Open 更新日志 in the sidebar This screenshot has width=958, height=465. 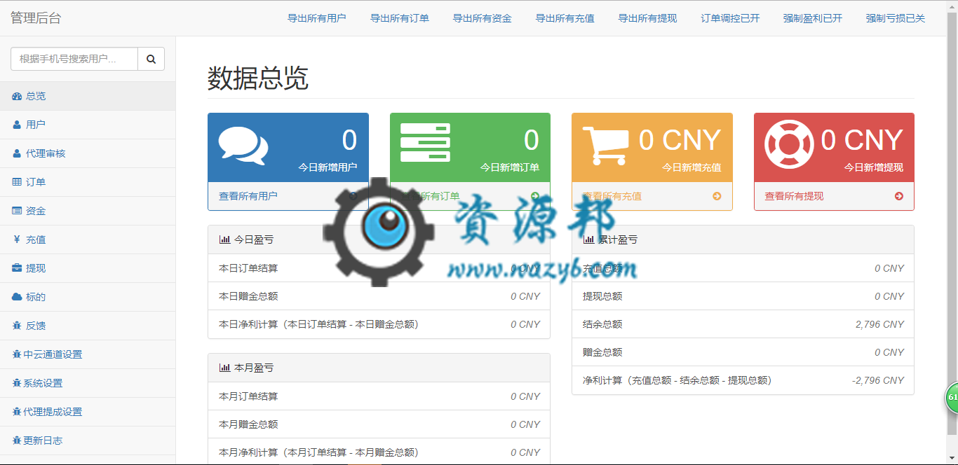pos(88,440)
